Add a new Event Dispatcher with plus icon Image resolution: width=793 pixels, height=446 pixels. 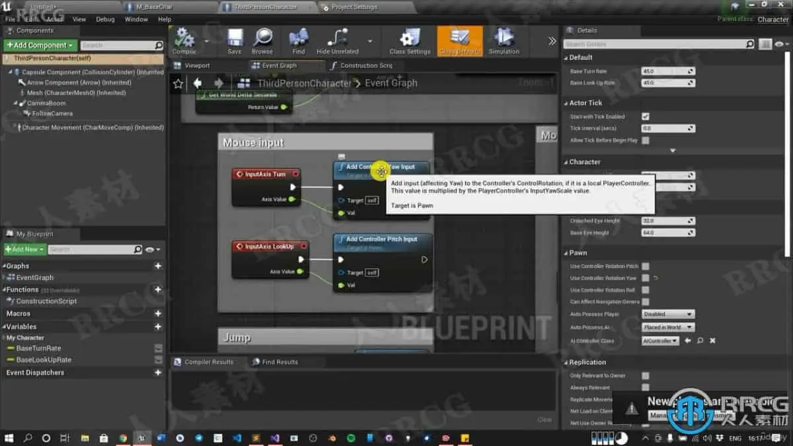tap(158, 373)
